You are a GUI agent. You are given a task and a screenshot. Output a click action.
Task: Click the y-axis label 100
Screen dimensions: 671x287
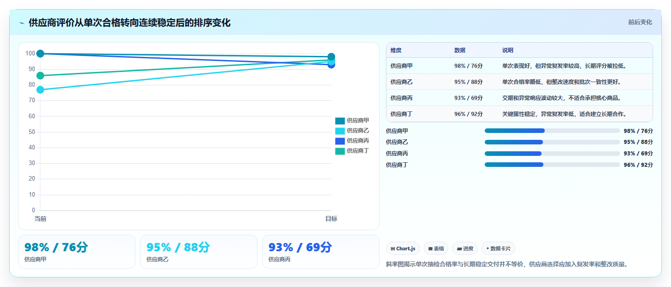click(x=30, y=53)
